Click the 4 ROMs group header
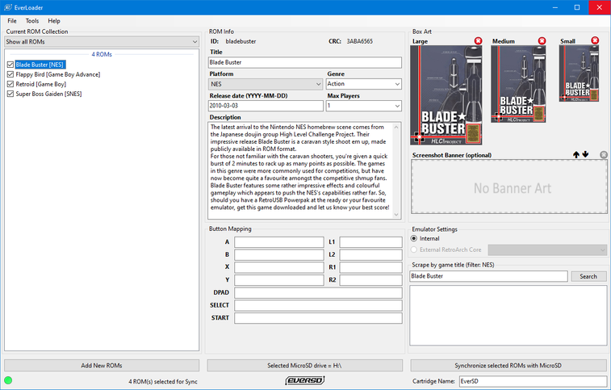Viewport: 611px width, 390px height. 102,54
